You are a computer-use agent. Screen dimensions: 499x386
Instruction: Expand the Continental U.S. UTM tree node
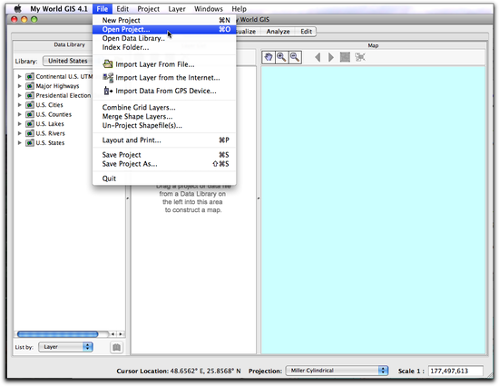point(19,77)
